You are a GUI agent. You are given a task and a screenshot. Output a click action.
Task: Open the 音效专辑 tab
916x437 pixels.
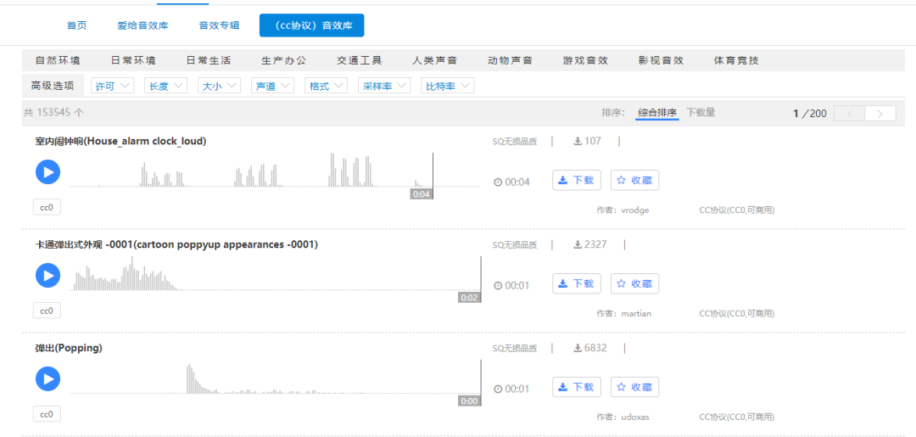pos(219,25)
